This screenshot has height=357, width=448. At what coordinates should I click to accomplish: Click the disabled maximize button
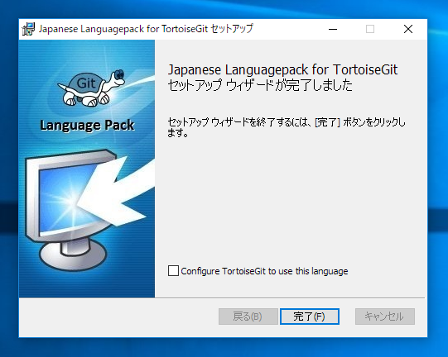click(x=370, y=29)
